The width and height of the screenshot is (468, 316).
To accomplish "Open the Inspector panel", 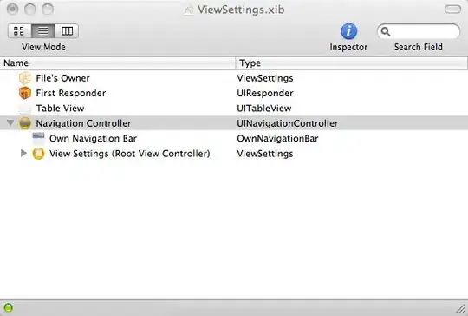I will coord(348,31).
